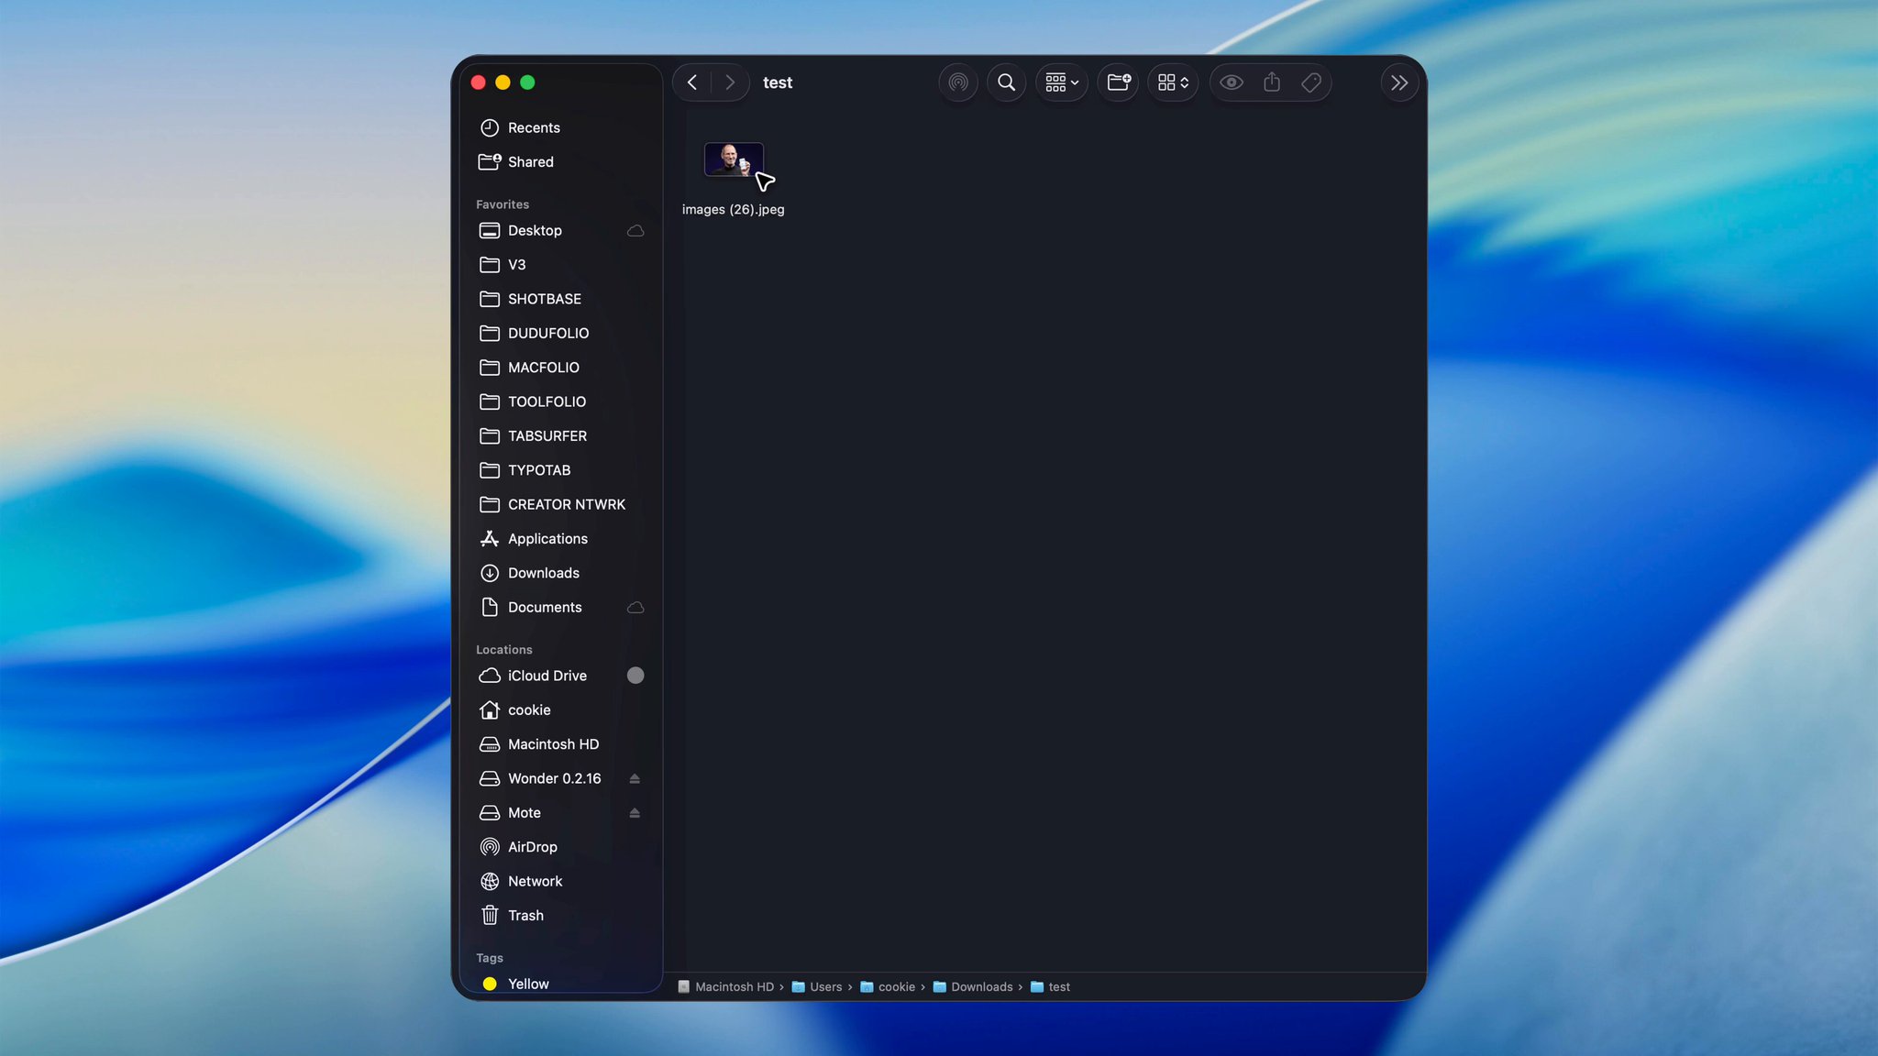The width and height of the screenshot is (1878, 1056).
Task: Click Users in the path bar
Action: point(817,987)
